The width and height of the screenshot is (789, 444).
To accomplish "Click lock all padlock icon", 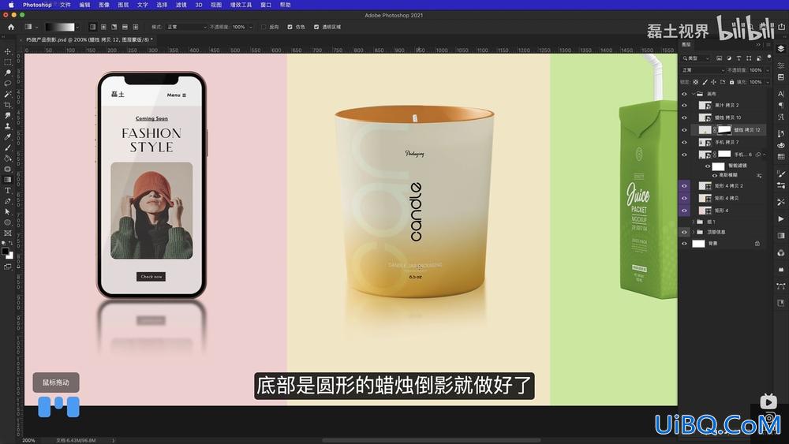I will (x=731, y=82).
